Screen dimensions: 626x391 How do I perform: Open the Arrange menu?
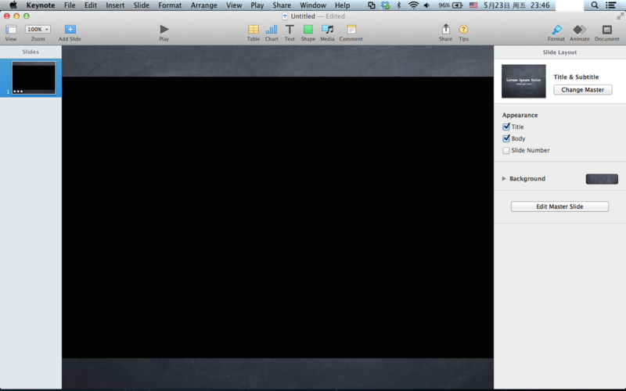pyautogui.click(x=203, y=5)
